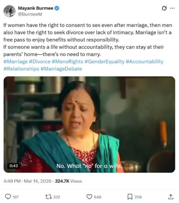Open the #Marriage hashtag
This screenshot has width=179, height=203.
point(15,61)
